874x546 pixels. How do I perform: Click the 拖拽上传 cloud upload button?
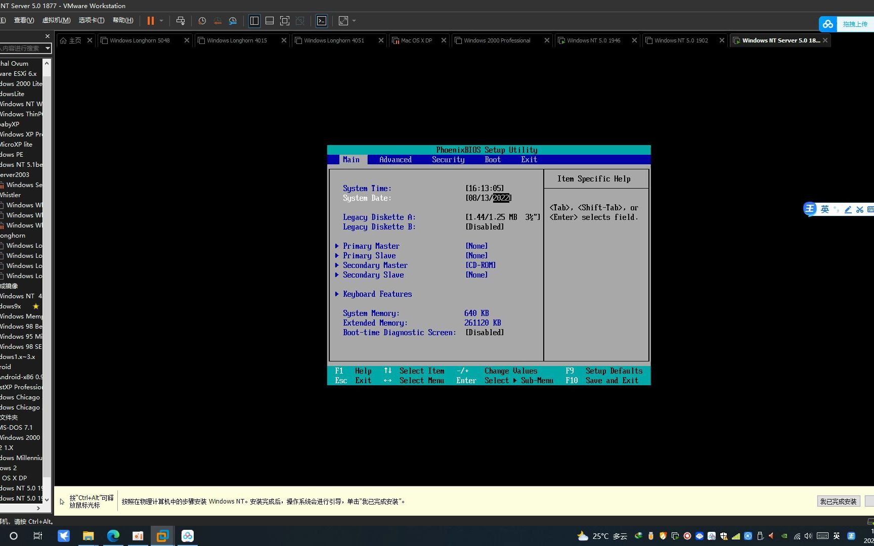click(846, 24)
